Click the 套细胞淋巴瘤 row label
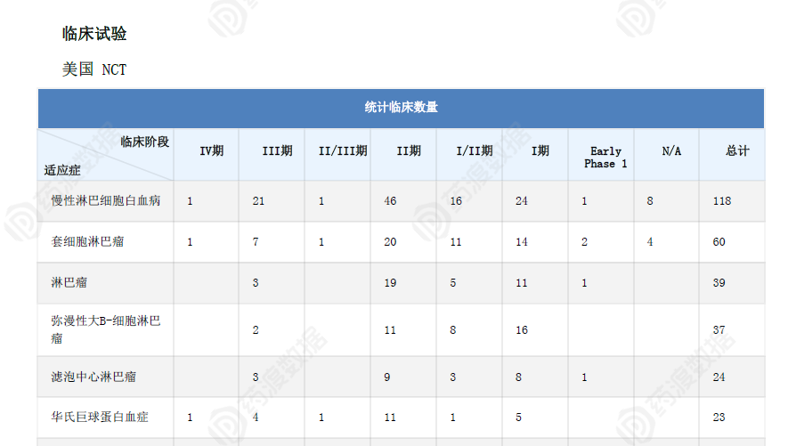This screenshot has height=446, width=788. tap(87, 241)
